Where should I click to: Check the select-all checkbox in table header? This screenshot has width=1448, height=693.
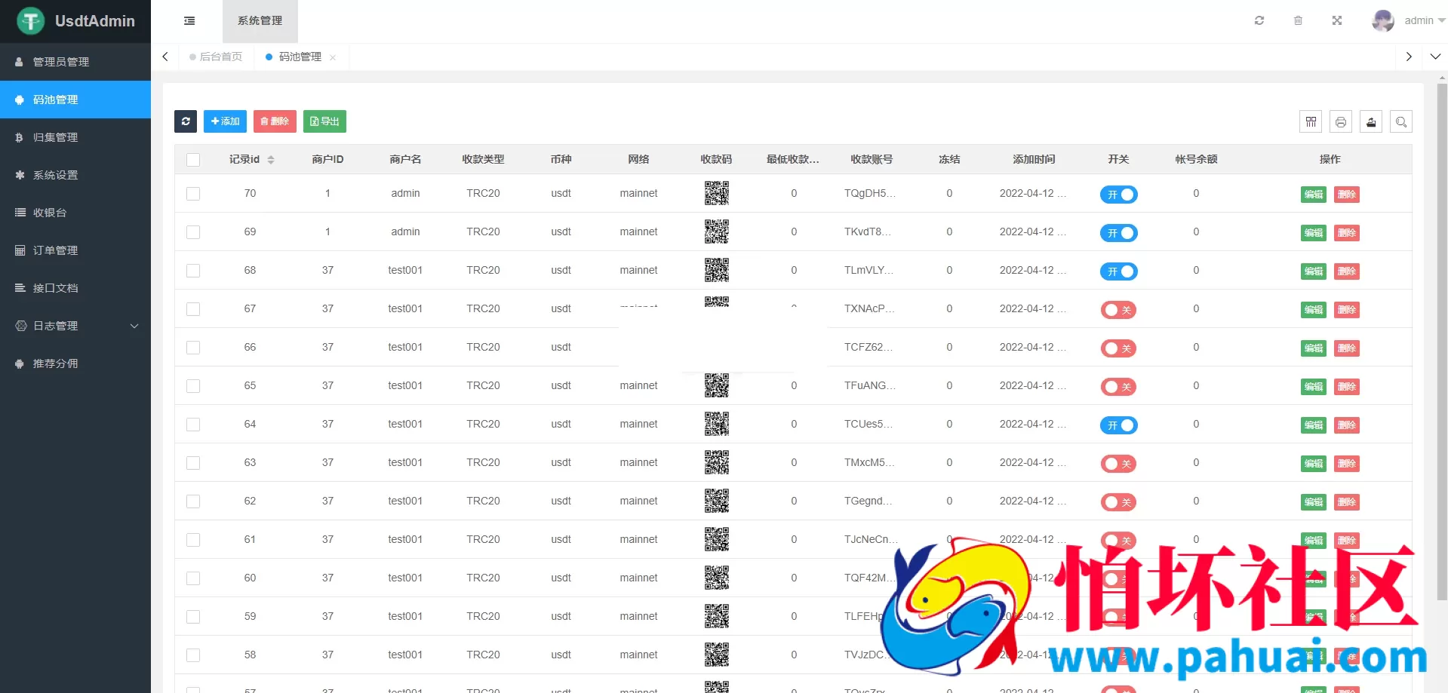point(193,160)
